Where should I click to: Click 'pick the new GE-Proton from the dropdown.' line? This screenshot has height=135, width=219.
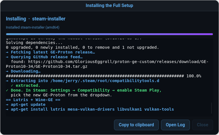pos(61,95)
